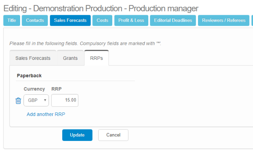The height and width of the screenshot is (164, 253).
Task: Open the Editorial Deadlines tab
Action: (173, 20)
